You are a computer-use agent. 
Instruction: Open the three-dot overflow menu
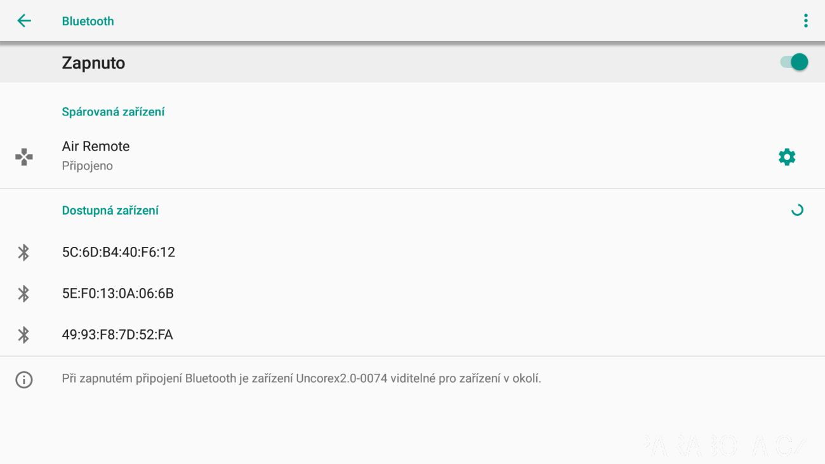[x=805, y=21]
